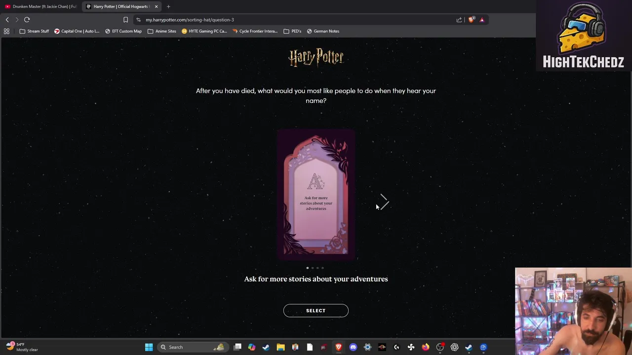Bookmark this page in the address bar
This screenshot has width=632, height=355.
[125, 20]
